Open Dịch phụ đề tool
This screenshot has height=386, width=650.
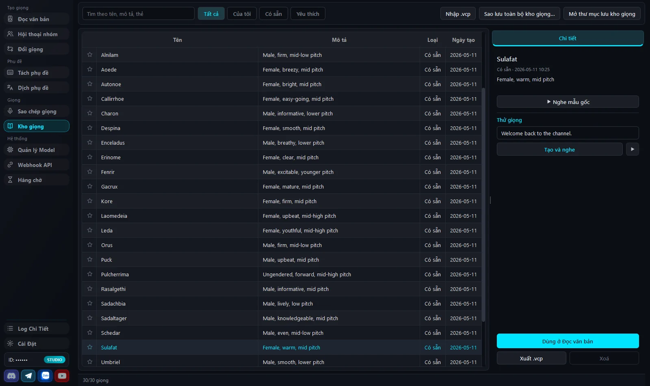click(37, 88)
